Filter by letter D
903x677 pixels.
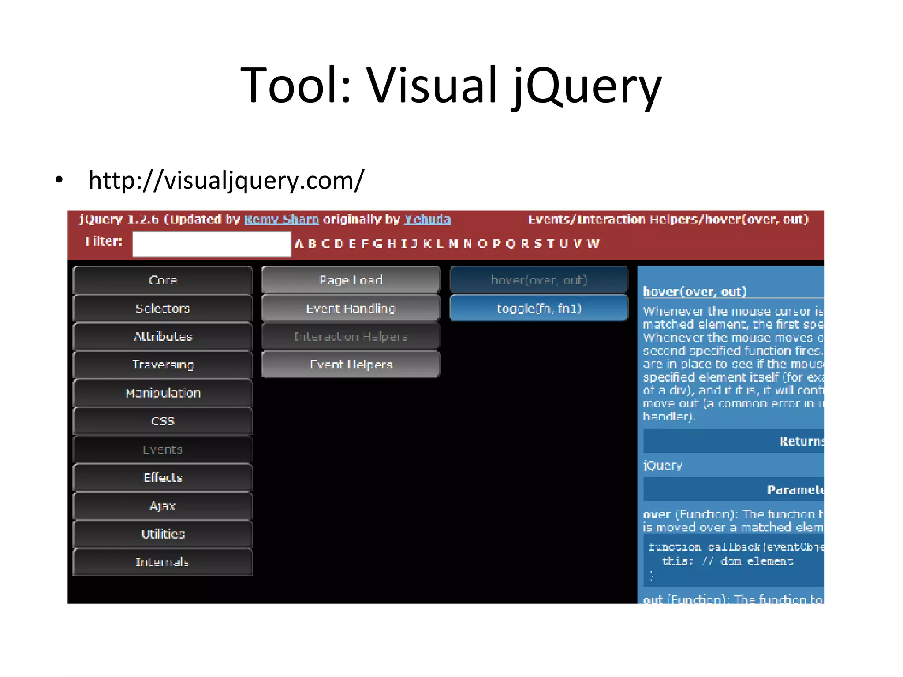(x=339, y=244)
